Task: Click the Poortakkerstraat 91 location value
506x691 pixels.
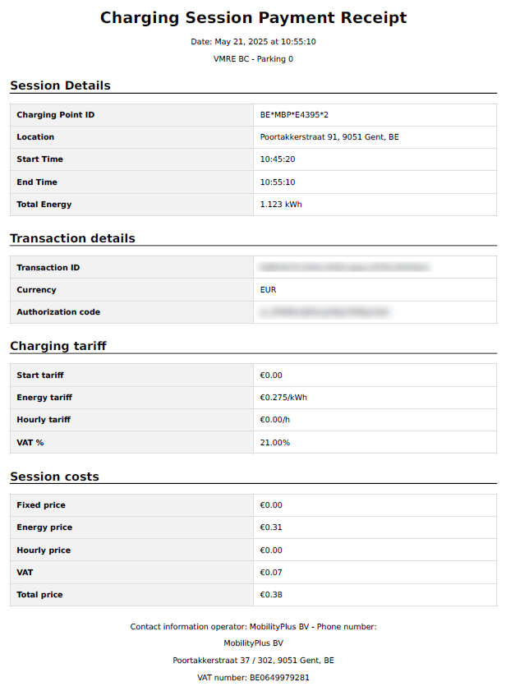Action: (x=329, y=137)
